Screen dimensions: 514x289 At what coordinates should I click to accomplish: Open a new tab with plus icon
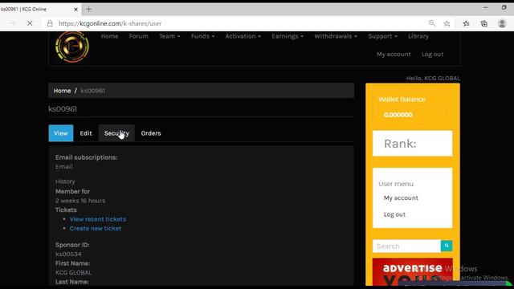(88, 9)
